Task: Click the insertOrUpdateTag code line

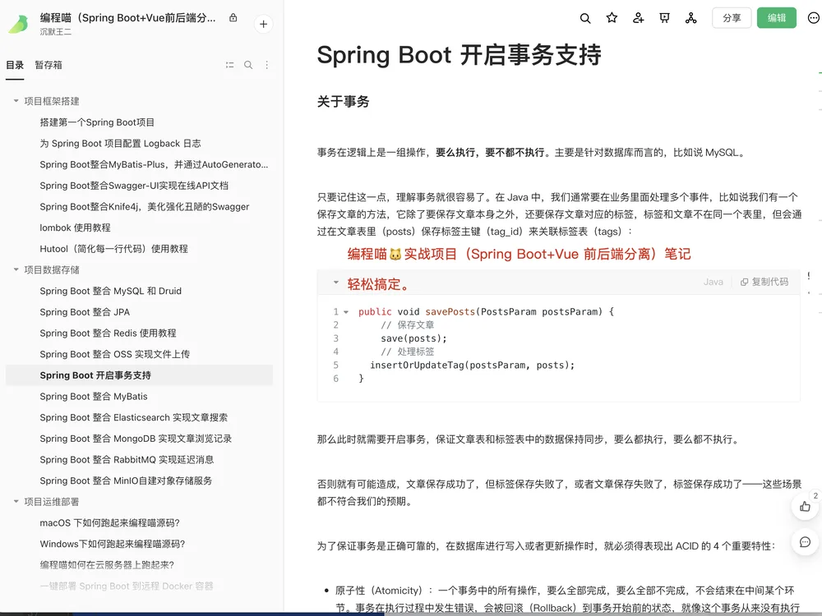Action: pyautogui.click(x=472, y=365)
